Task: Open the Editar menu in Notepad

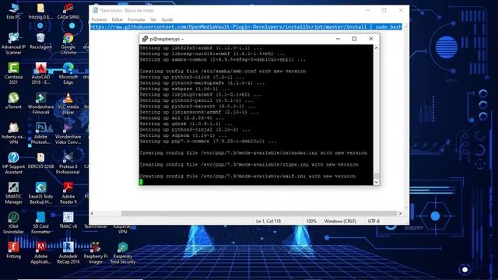Action: 117,19
